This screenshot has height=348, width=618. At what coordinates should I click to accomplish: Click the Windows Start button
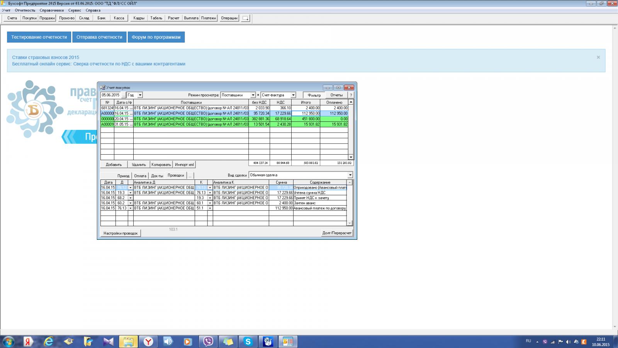coord(8,341)
